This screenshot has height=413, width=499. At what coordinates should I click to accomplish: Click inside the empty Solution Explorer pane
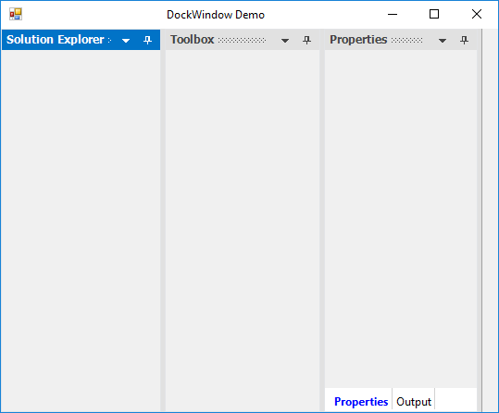click(x=81, y=230)
